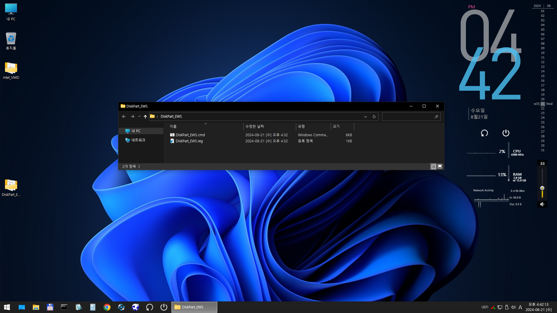Click the search magnifier in Explorer
The height and width of the screenshot is (313, 557).
[436, 117]
